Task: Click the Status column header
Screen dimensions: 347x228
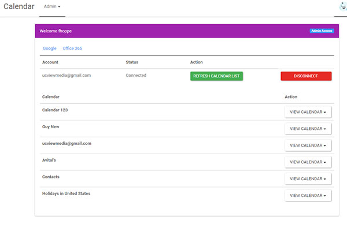Action: tap(132, 62)
